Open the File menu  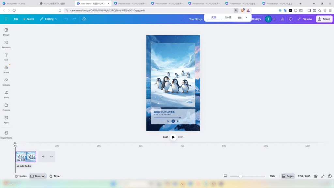[16, 19]
